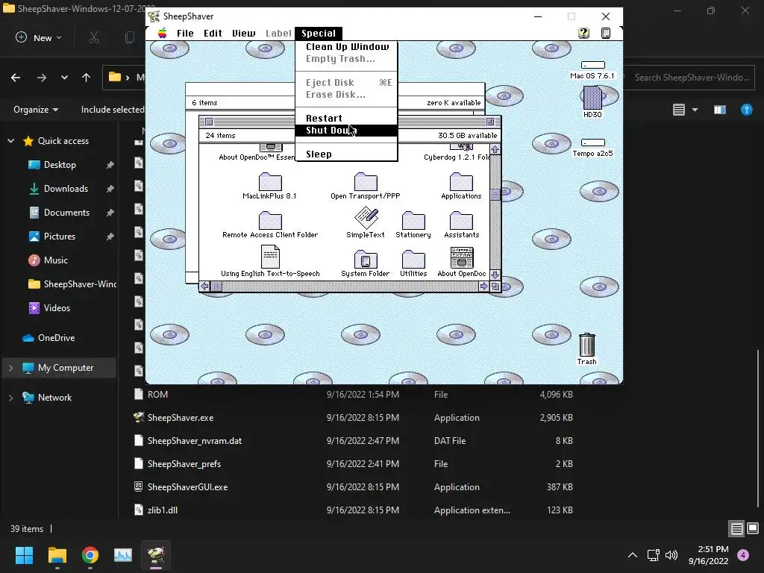Viewport: 764px width, 573px height.
Task: Open the Organize dropdown menu
Action: pos(36,110)
